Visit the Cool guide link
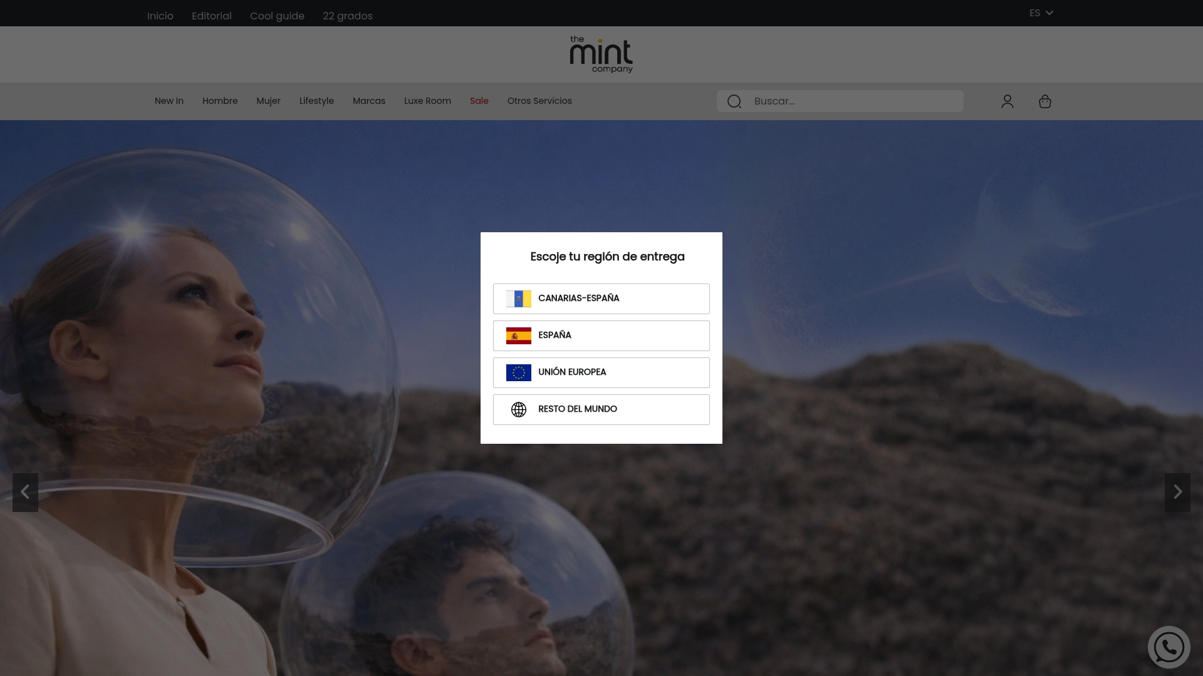Viewport: 1203px width, 676px height. (277, 16)
